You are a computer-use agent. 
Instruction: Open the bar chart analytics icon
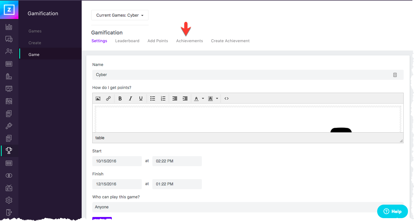tap(9, 27)
